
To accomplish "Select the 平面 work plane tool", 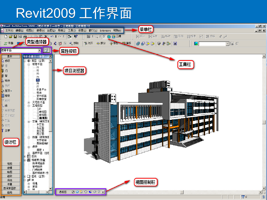I will [9, 43].
